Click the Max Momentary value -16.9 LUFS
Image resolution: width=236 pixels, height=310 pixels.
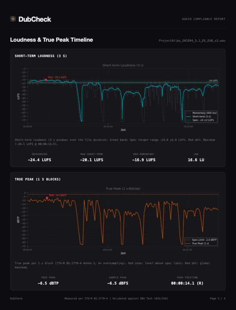tap(143, 160)
